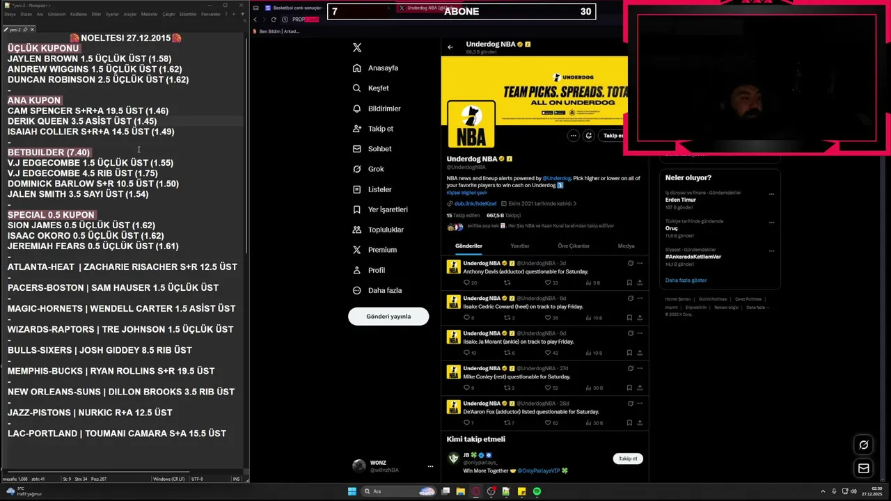
Task: Open 667,5 B Takipçi followers list
Action: click(503, 216)
